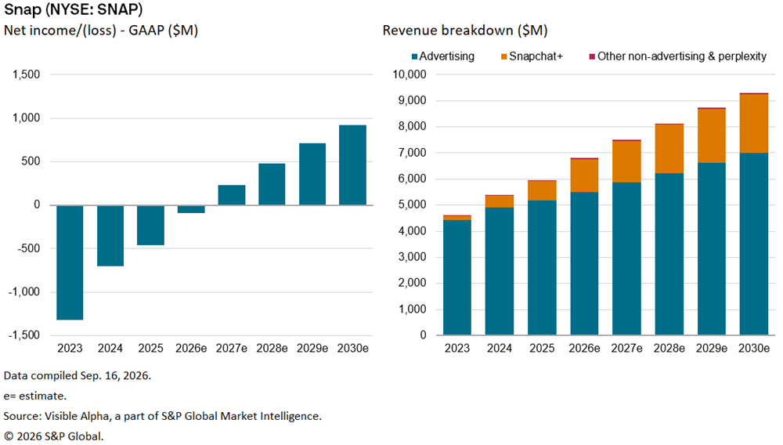
Task: Click the 2024 net loss bar
Action: click(x=110, y=236)
